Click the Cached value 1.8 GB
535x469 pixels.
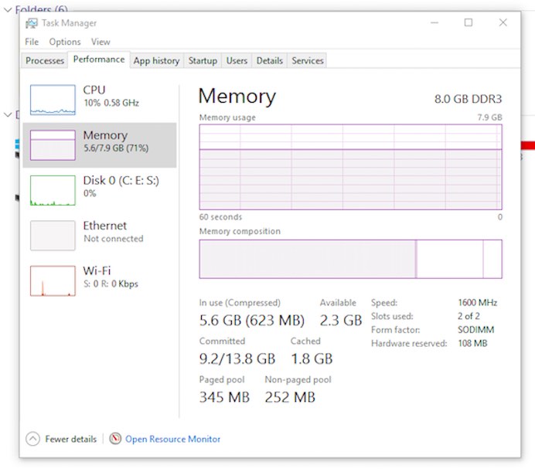(x=312, y=359)
